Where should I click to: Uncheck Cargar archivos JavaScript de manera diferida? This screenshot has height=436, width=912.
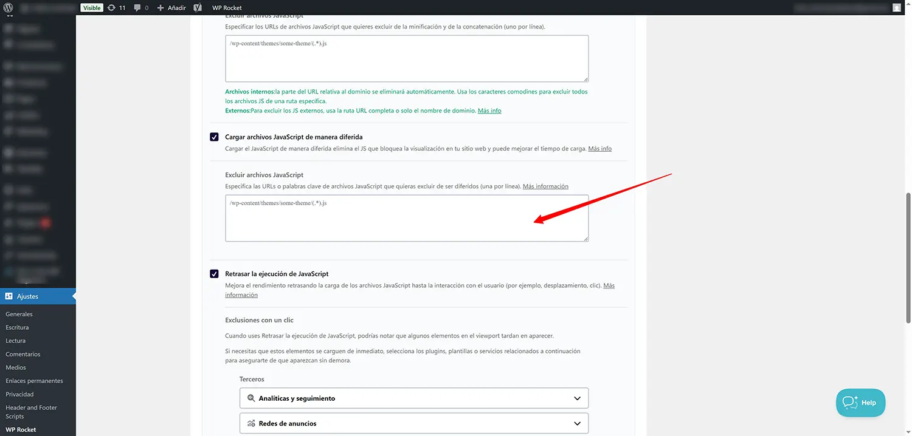point(214,137)
